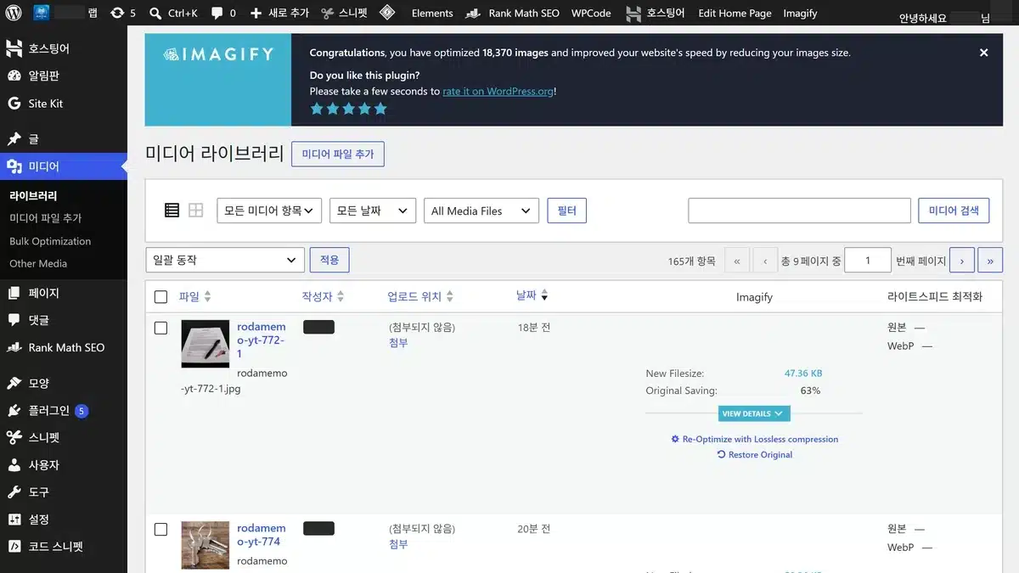The width and height of the screenshot is (1019, 573).
Task: Click the 필터 button
Action: (566, 211)
